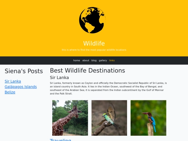
Task: Click the Best Wildlife Destinations heading
Action: [x=87, y=70]
